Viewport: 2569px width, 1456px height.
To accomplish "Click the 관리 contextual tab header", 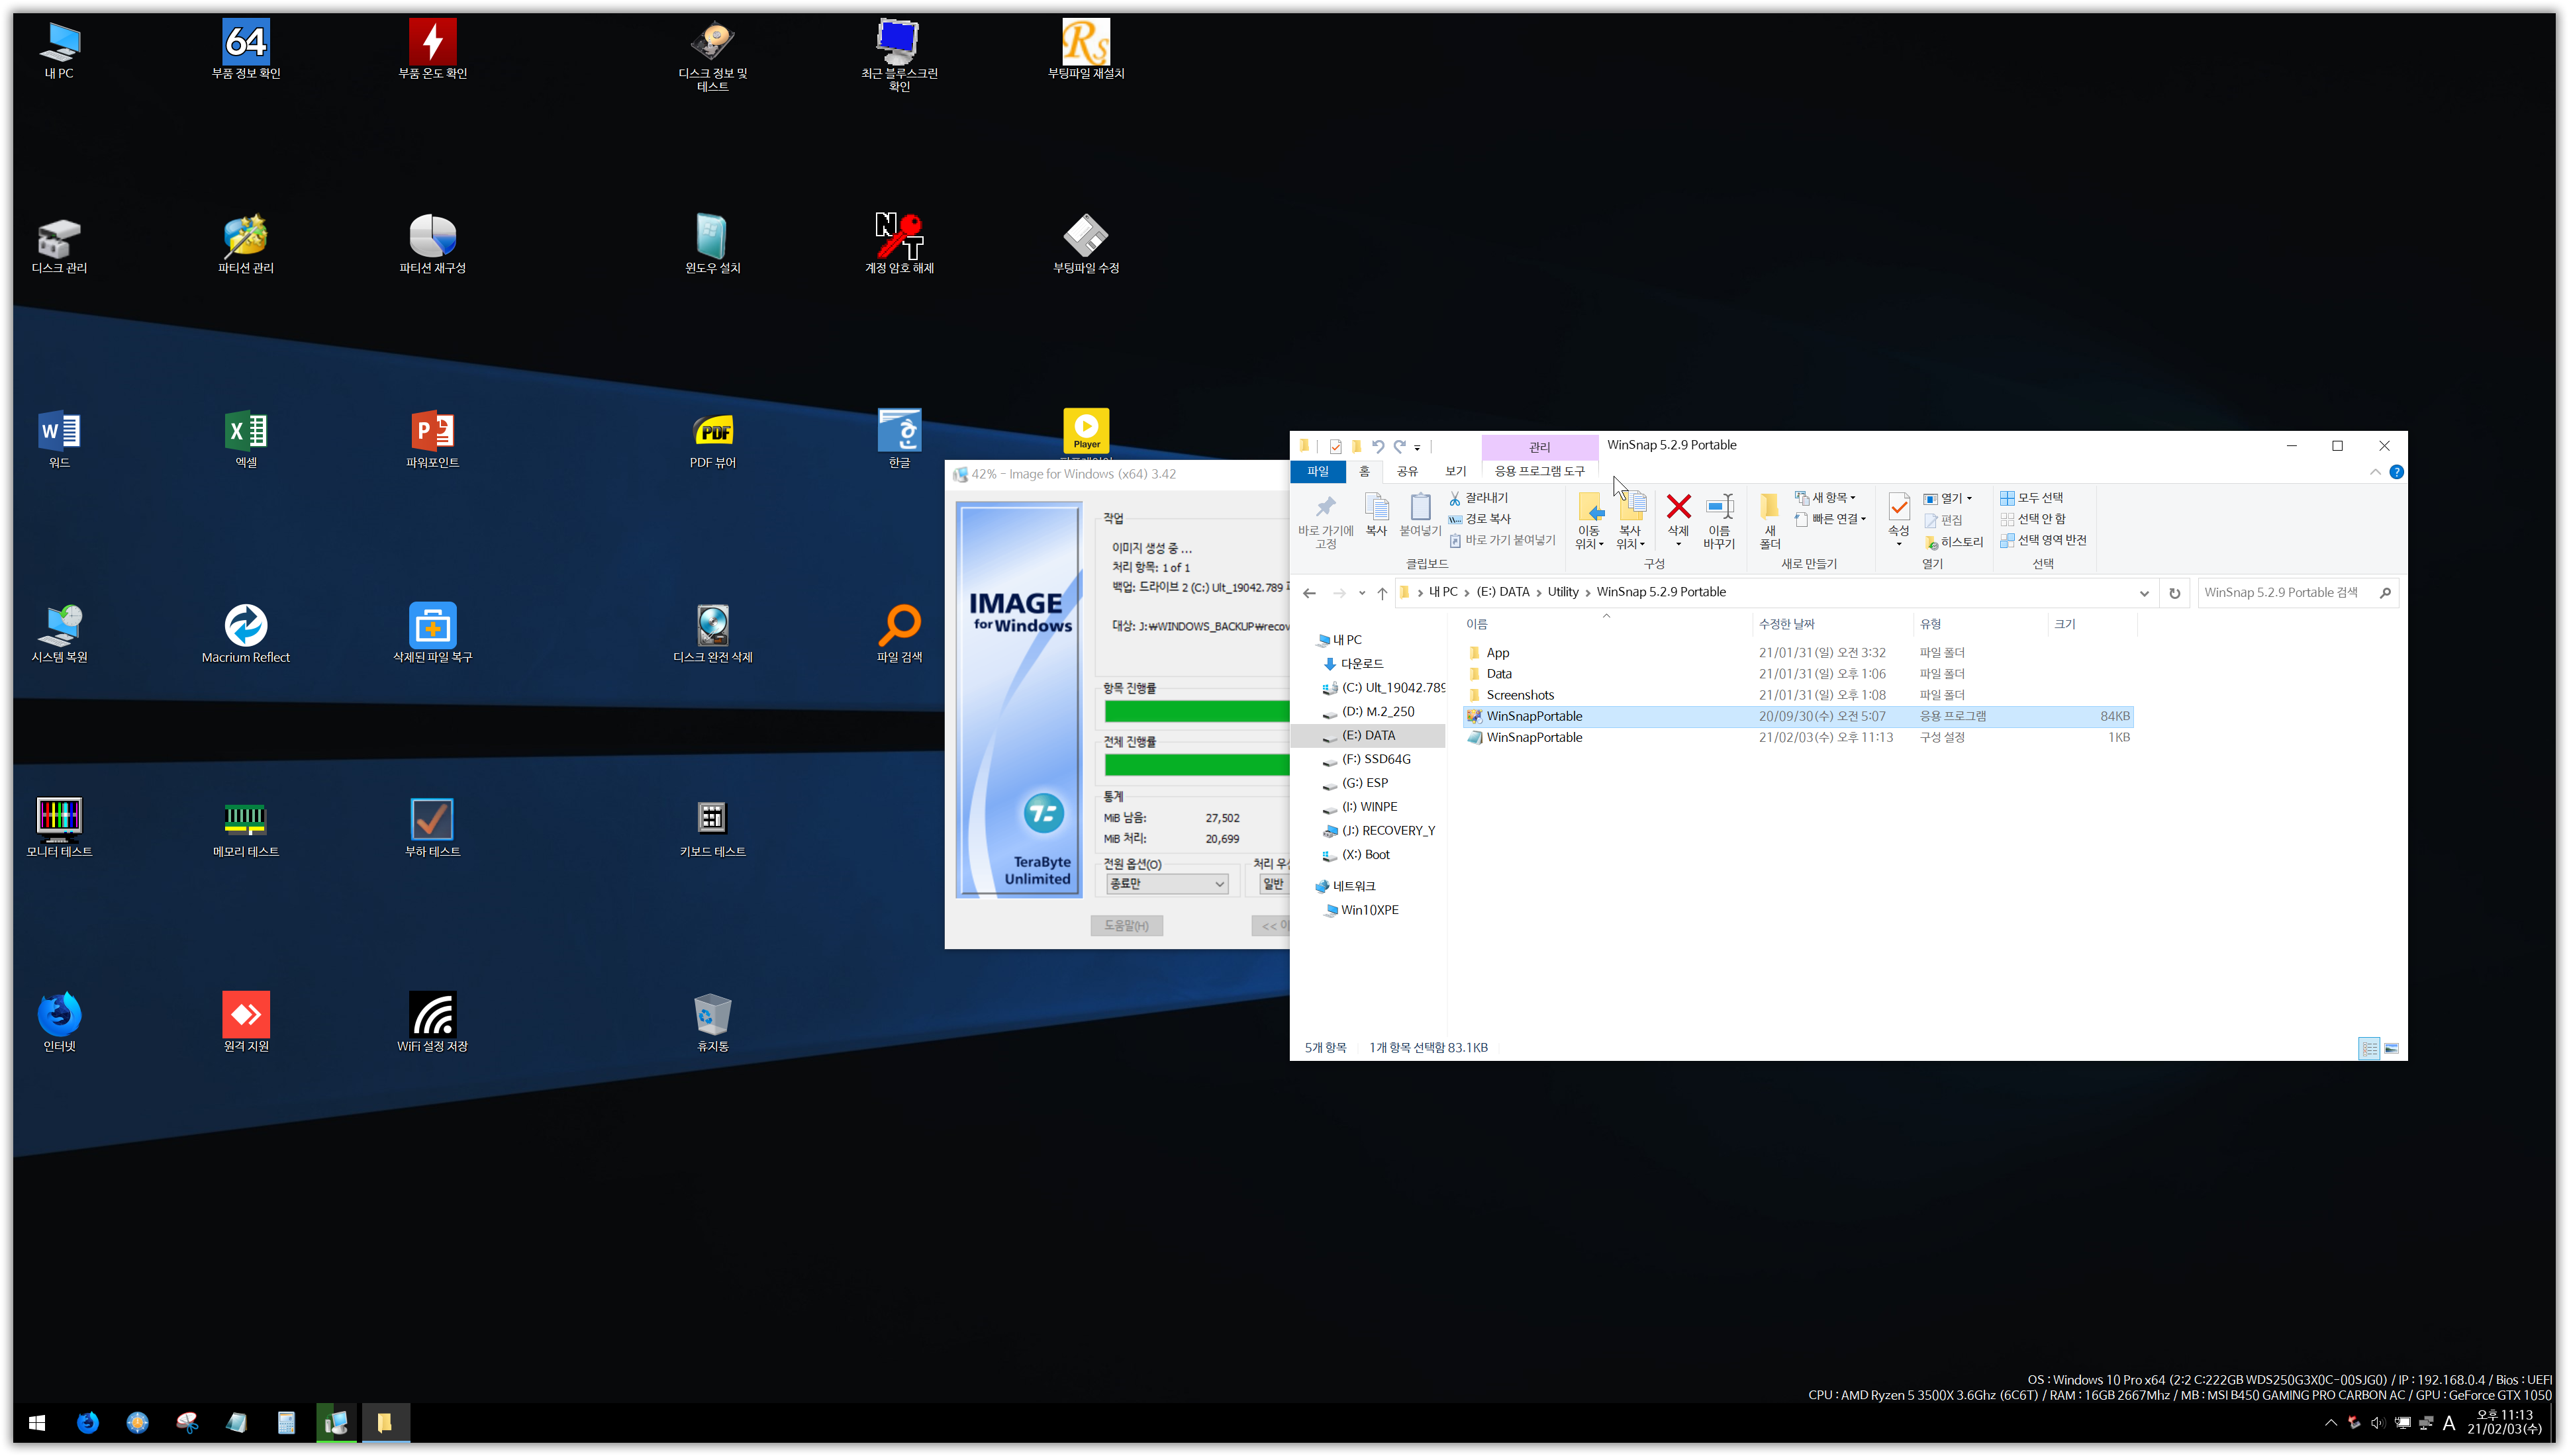I will pyautogui.click(x=1539, y=447).
